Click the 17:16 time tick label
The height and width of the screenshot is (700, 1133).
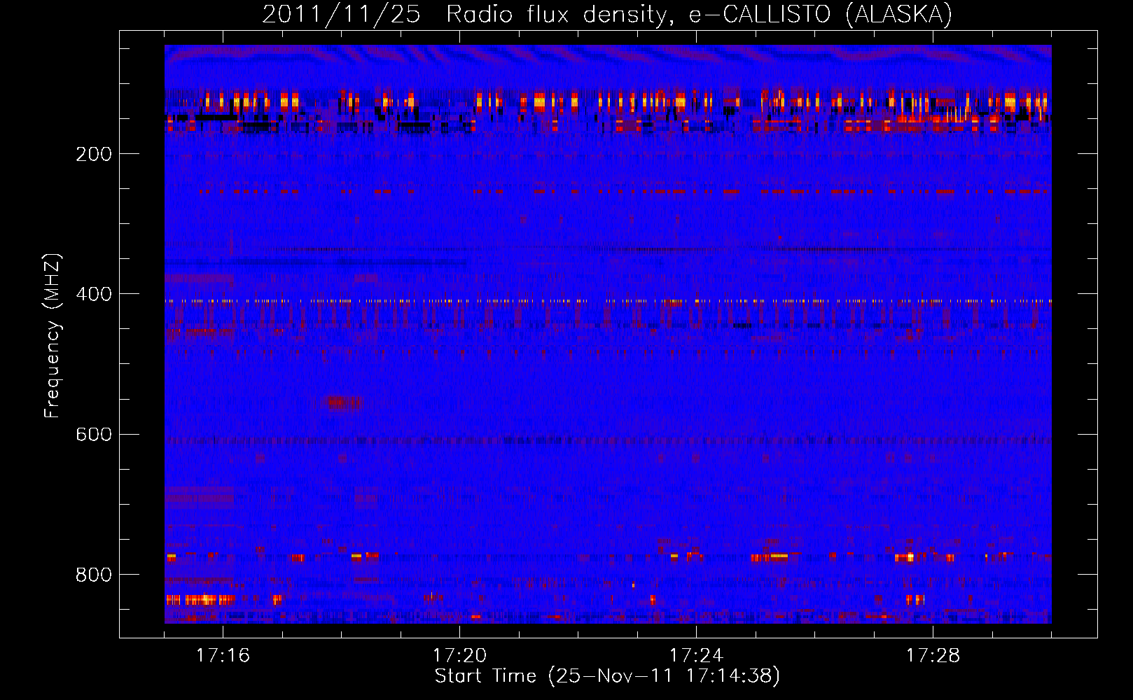tap(223, 656)
